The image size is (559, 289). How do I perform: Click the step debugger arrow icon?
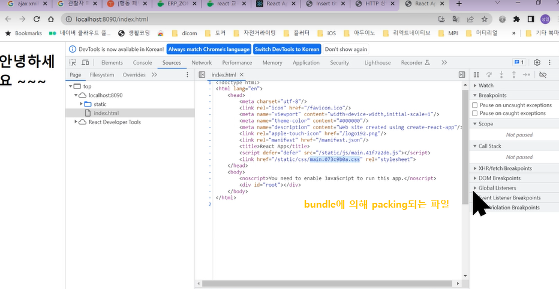pyautogui.click(x=526, y=75)
